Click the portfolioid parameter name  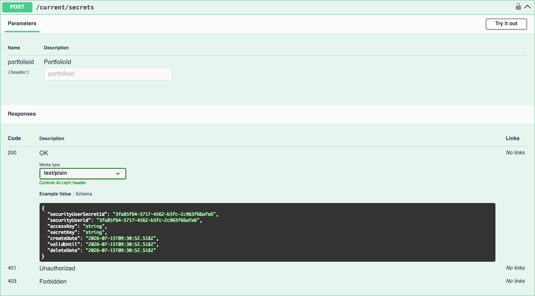(21, 62)
